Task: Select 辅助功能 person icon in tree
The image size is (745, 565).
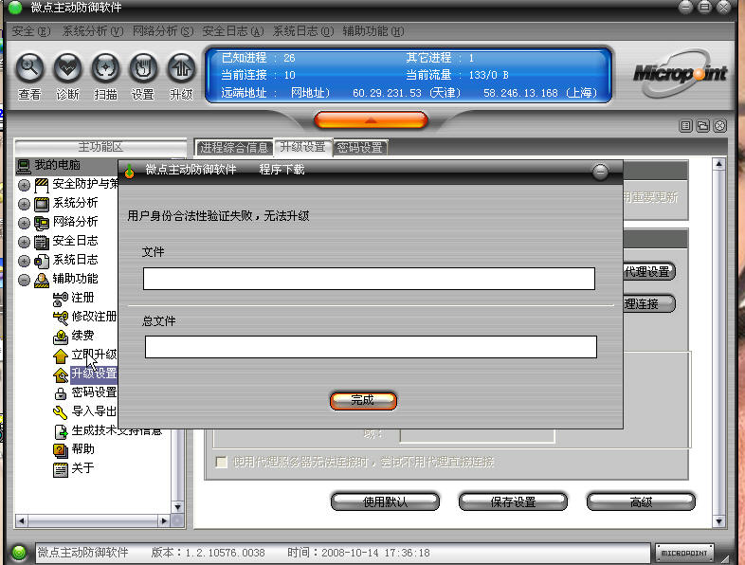Action: click(42, 280)
